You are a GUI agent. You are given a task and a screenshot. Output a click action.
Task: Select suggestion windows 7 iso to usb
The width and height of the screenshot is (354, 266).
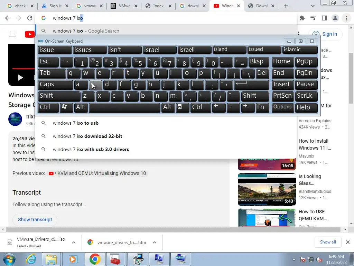166,123
